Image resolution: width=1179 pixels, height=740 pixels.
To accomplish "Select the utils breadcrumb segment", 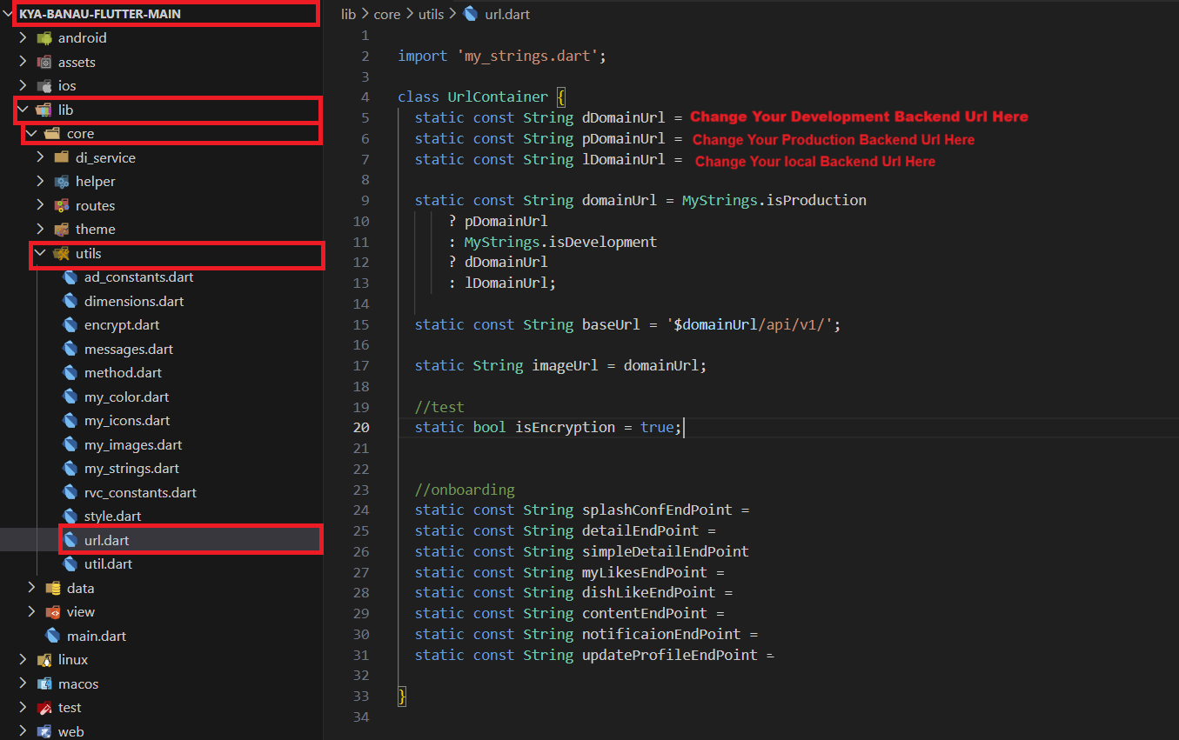I will click(431, 14).
